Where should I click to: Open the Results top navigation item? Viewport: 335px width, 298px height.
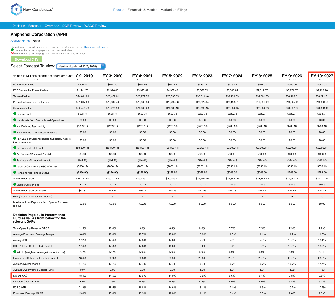(x=119, y=10)
